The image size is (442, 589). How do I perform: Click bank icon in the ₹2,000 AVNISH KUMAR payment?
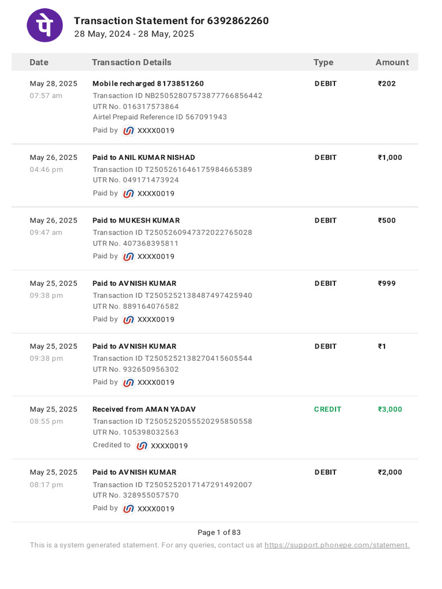[128, 508]
